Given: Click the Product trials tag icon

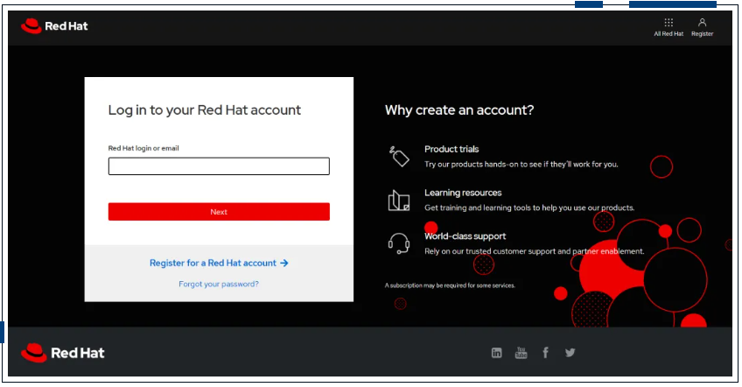Looking at the screenshot, I should 399,157.
